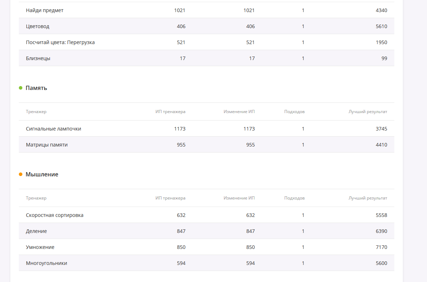This screenshot has height=282, width=427.
Task: Click the Память section heading
Action: pyautogui.click(x=36, y=88)
